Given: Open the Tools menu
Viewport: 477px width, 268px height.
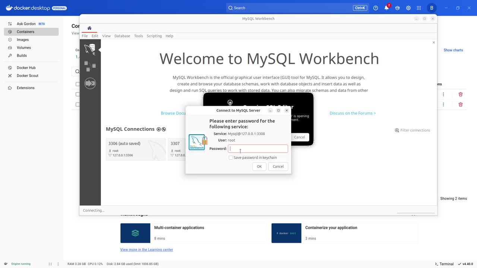Looking at the screenshot, I should point(138,36).
